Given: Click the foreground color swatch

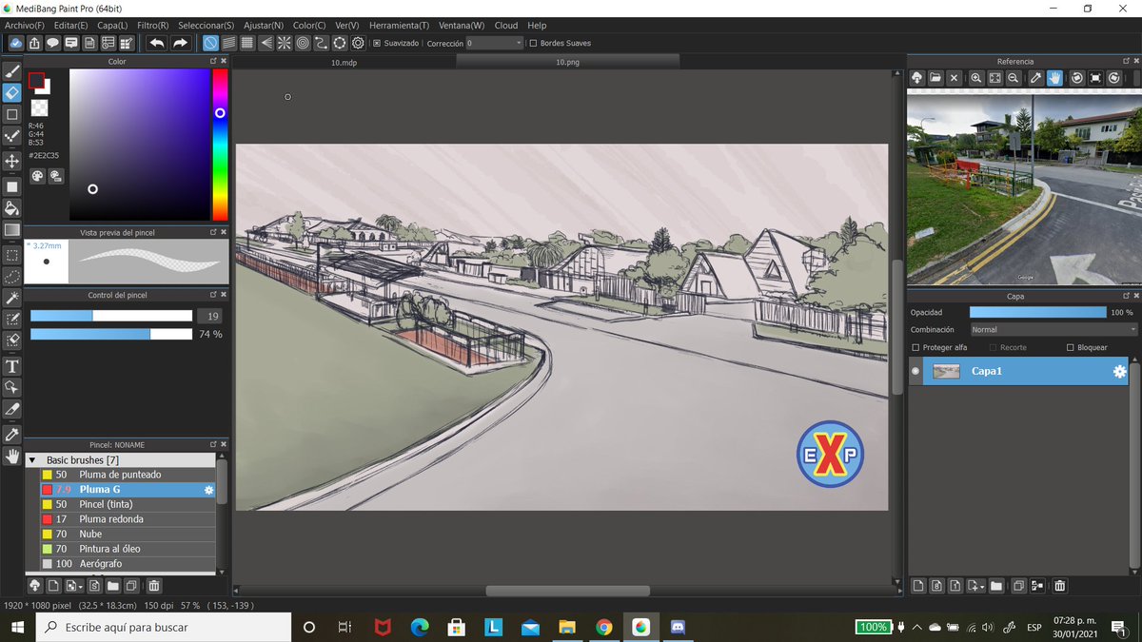Looking at the screenshot, I should click(x=36, y=80).
